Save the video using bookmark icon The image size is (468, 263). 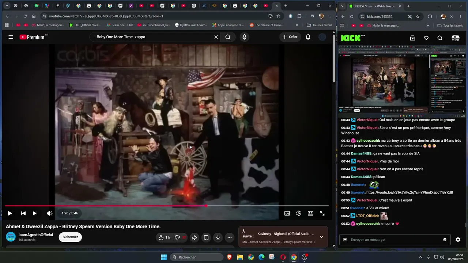pyautogui.click(x=206, y=237)
